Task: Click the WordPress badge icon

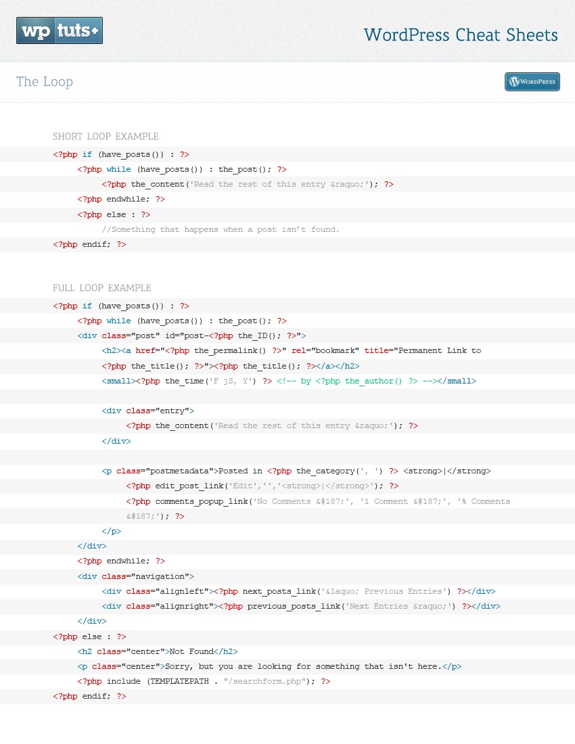Action: [532, 82]
